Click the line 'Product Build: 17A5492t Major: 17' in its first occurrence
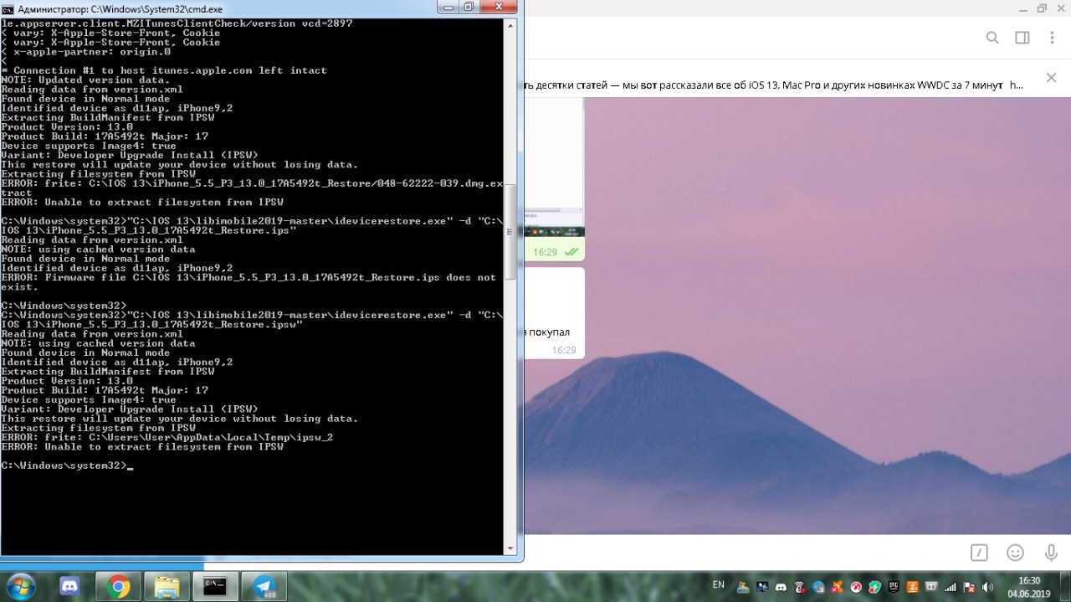Image resolution: width=1071 pixels, height=602 pixels. point(105,136)
